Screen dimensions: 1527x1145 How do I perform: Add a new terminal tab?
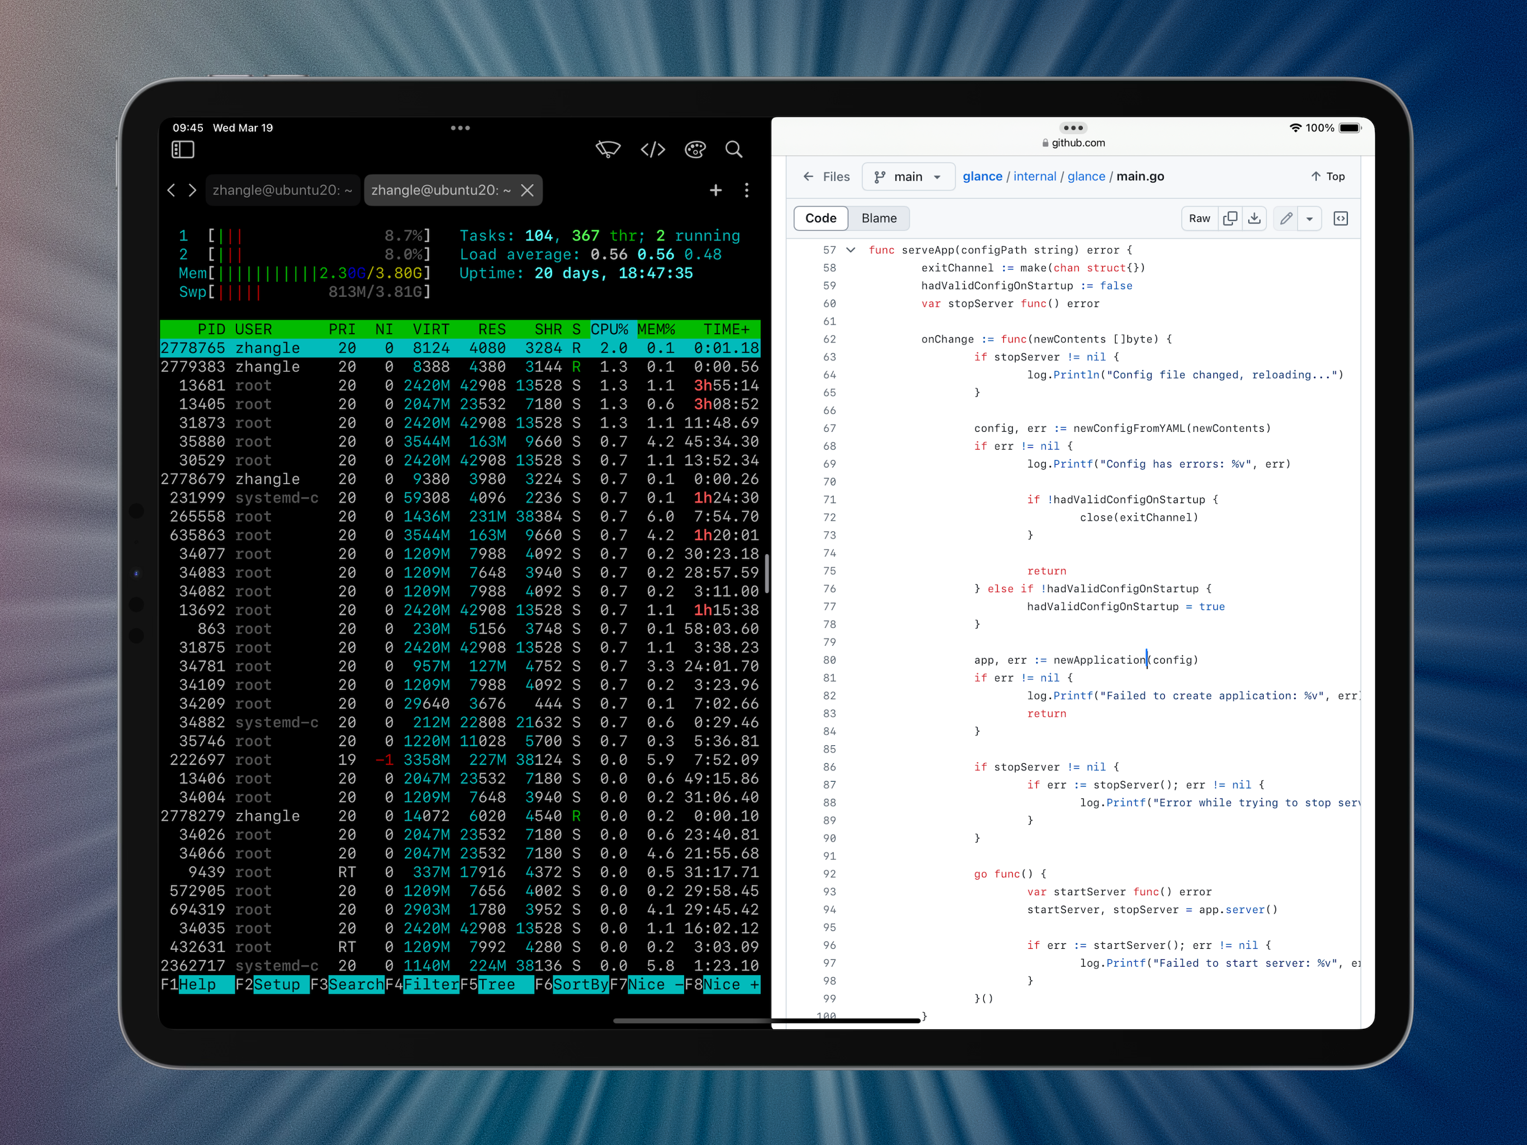[716, 190]
